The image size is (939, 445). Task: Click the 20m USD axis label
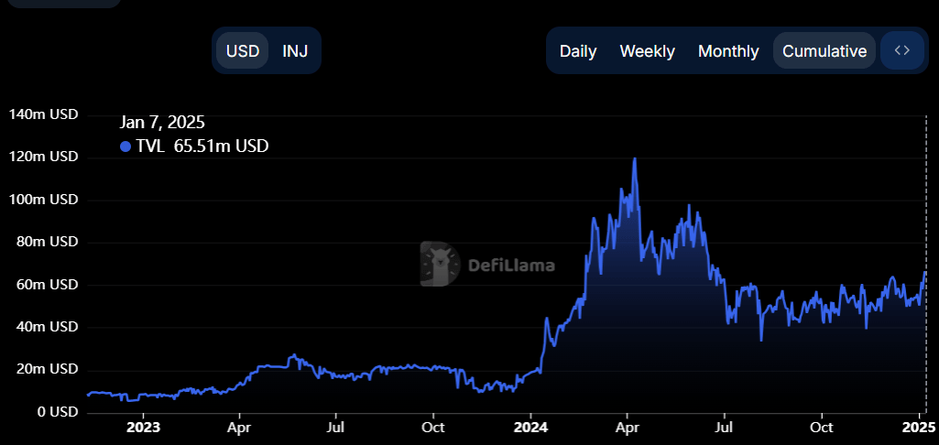click(x=47, y=369)
